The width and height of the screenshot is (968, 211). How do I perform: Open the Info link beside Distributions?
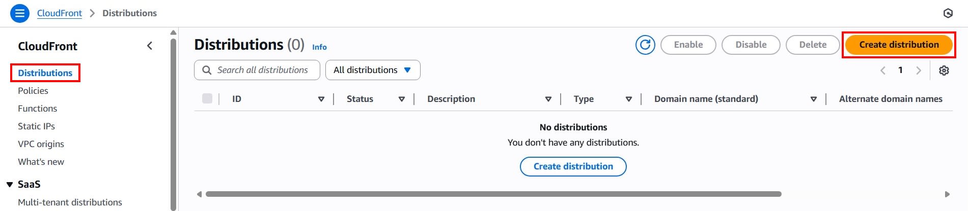[319, 47]
